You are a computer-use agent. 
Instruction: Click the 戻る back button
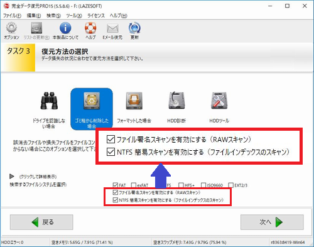[41, 222]
